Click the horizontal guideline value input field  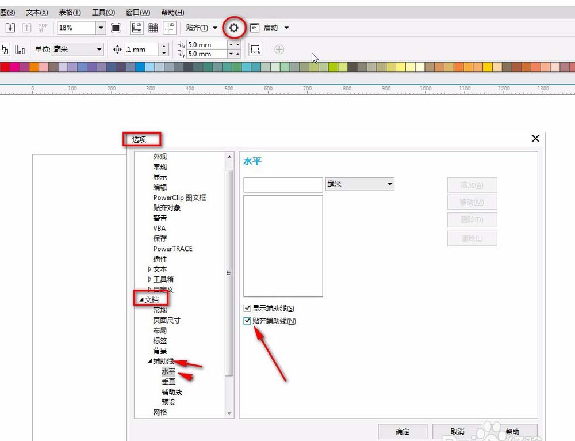click(283, 185)
